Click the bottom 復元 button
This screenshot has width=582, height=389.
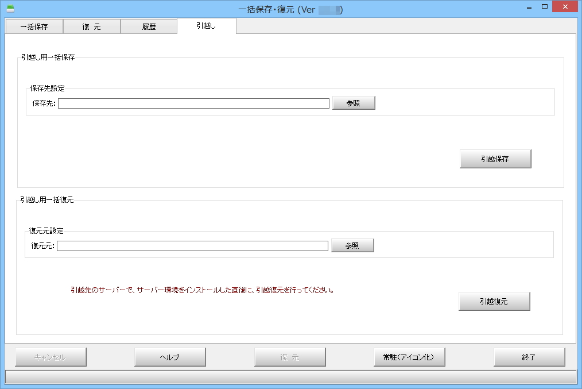point(290,357)
